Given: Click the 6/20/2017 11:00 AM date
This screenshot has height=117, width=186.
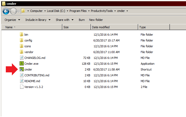Looking at the screenshot, I should click(x=106, y=52).
